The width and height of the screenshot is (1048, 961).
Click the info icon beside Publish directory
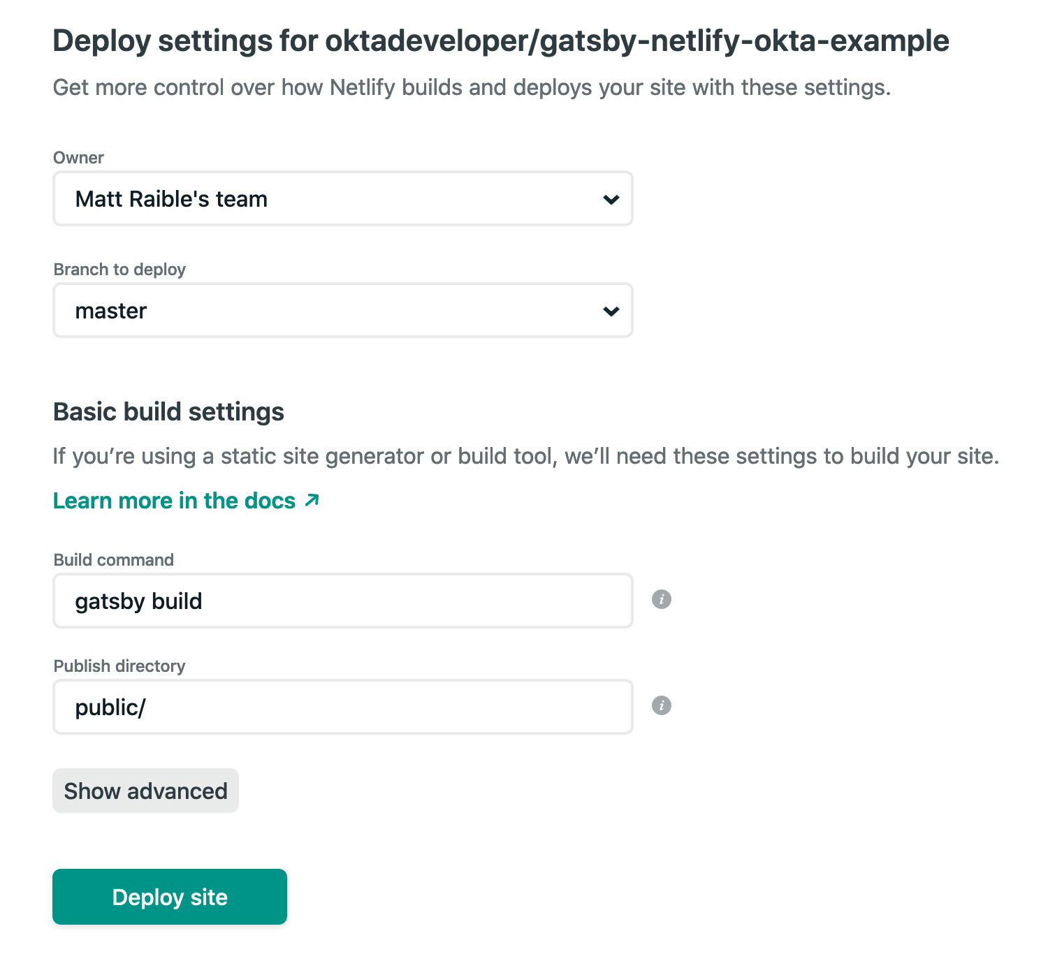(x=661, y=705)
